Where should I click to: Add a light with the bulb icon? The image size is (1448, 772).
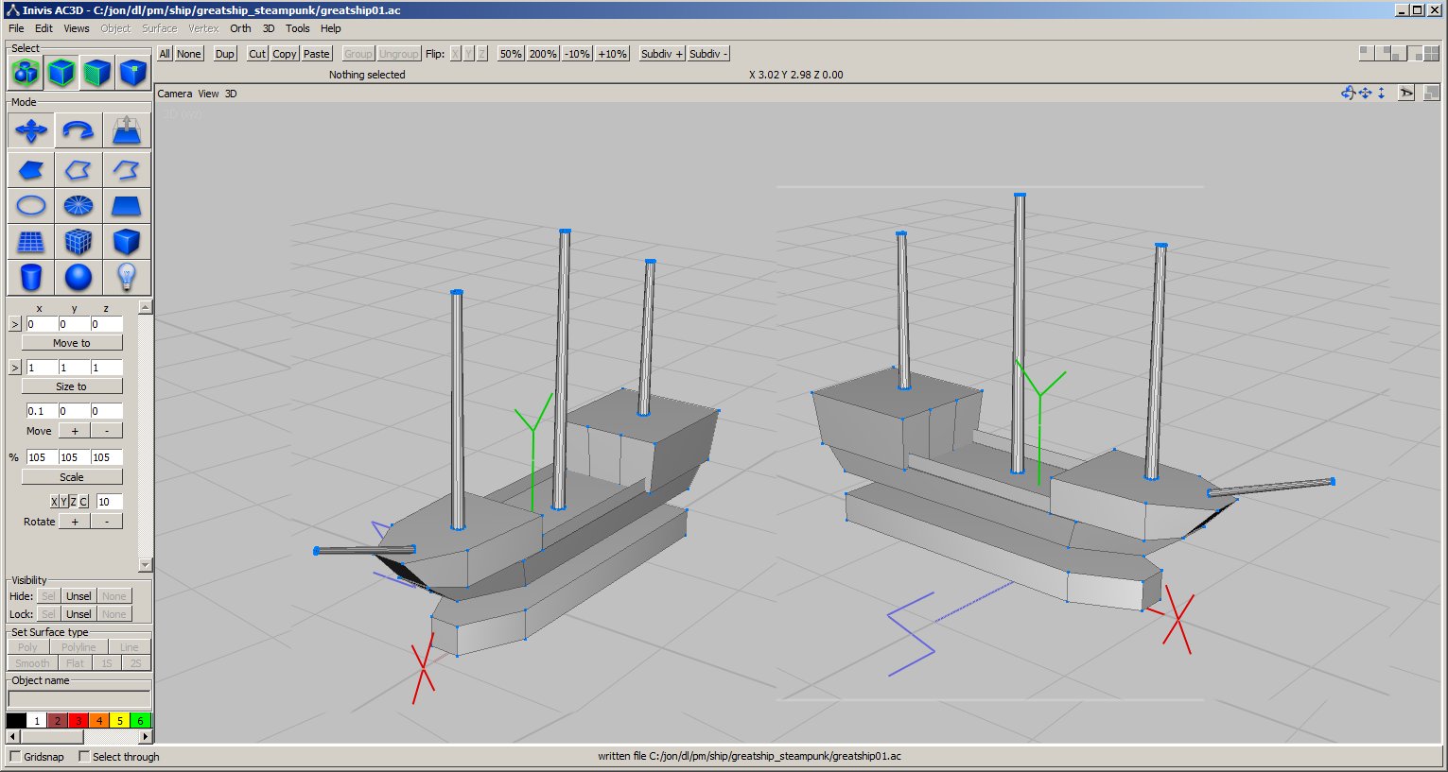[x=126, y=278]
